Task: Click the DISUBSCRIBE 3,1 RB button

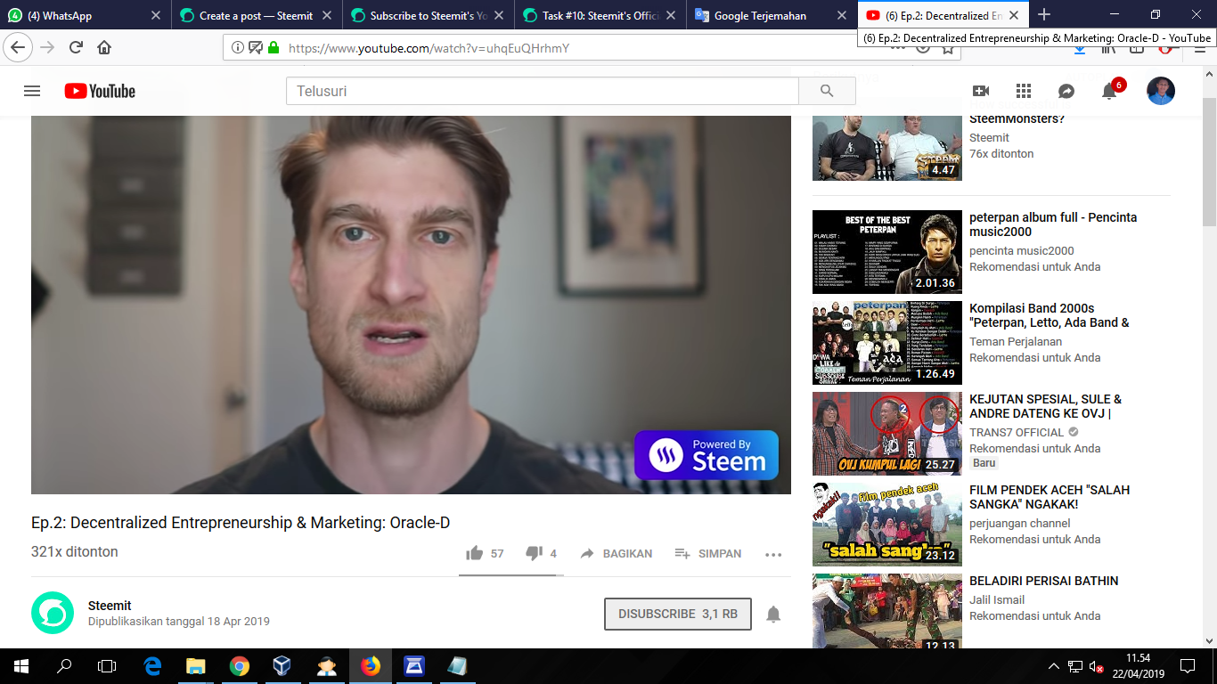Action: (x=678, y=614)
